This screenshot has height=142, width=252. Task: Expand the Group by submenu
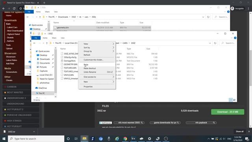pos(113,51)
